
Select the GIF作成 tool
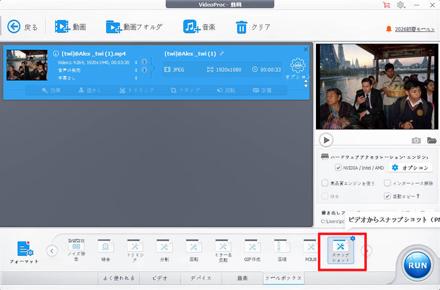point(252,250)
